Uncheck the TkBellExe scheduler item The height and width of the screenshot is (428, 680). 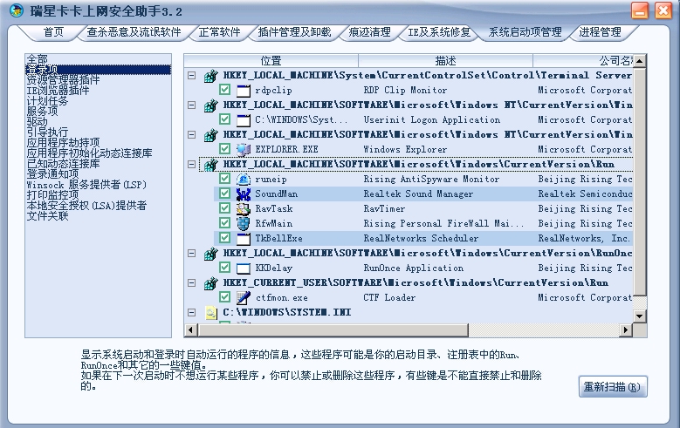point(224,238)
